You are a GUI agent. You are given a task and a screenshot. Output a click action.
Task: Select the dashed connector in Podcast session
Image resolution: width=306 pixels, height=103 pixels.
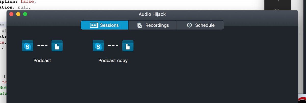[x=42, y=46]
